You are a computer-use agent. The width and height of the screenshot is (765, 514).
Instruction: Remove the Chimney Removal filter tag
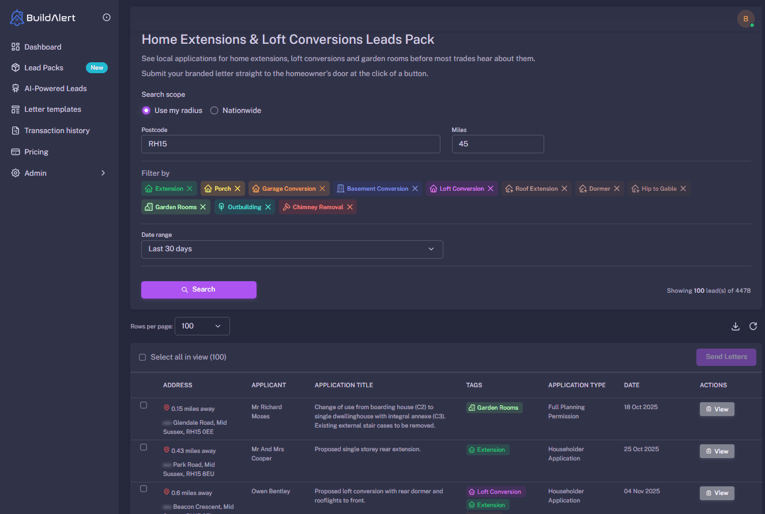[x=351, y=207]
